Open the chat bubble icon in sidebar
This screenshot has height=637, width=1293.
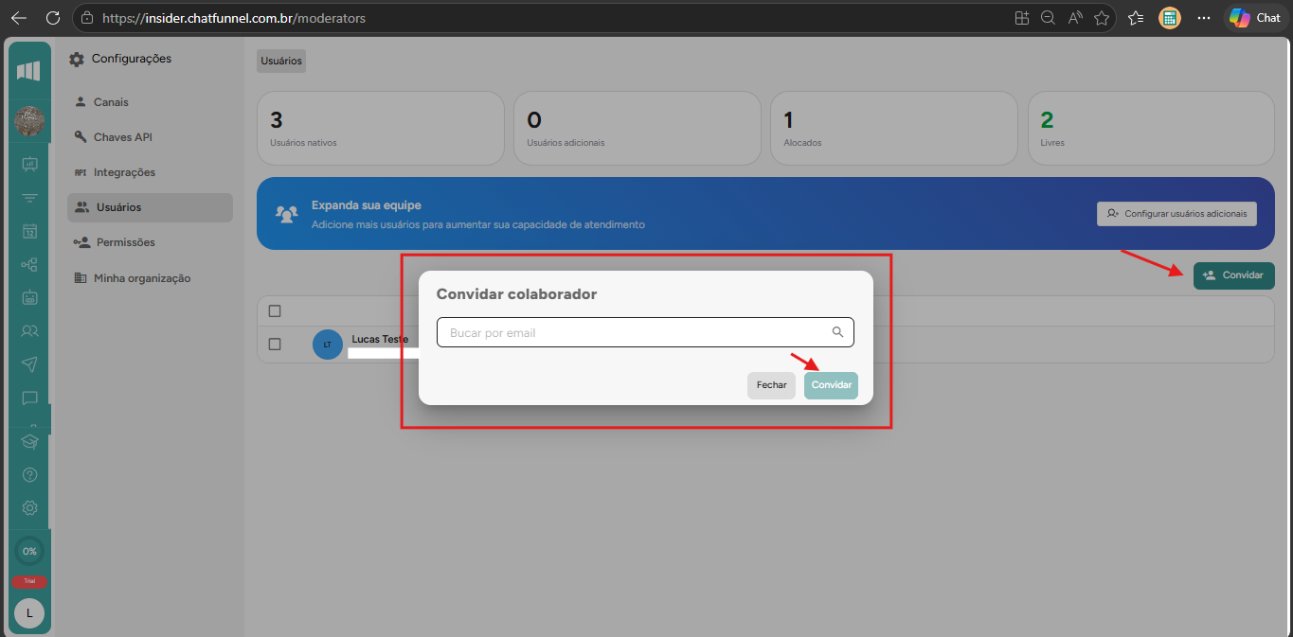tap(29, 398)
